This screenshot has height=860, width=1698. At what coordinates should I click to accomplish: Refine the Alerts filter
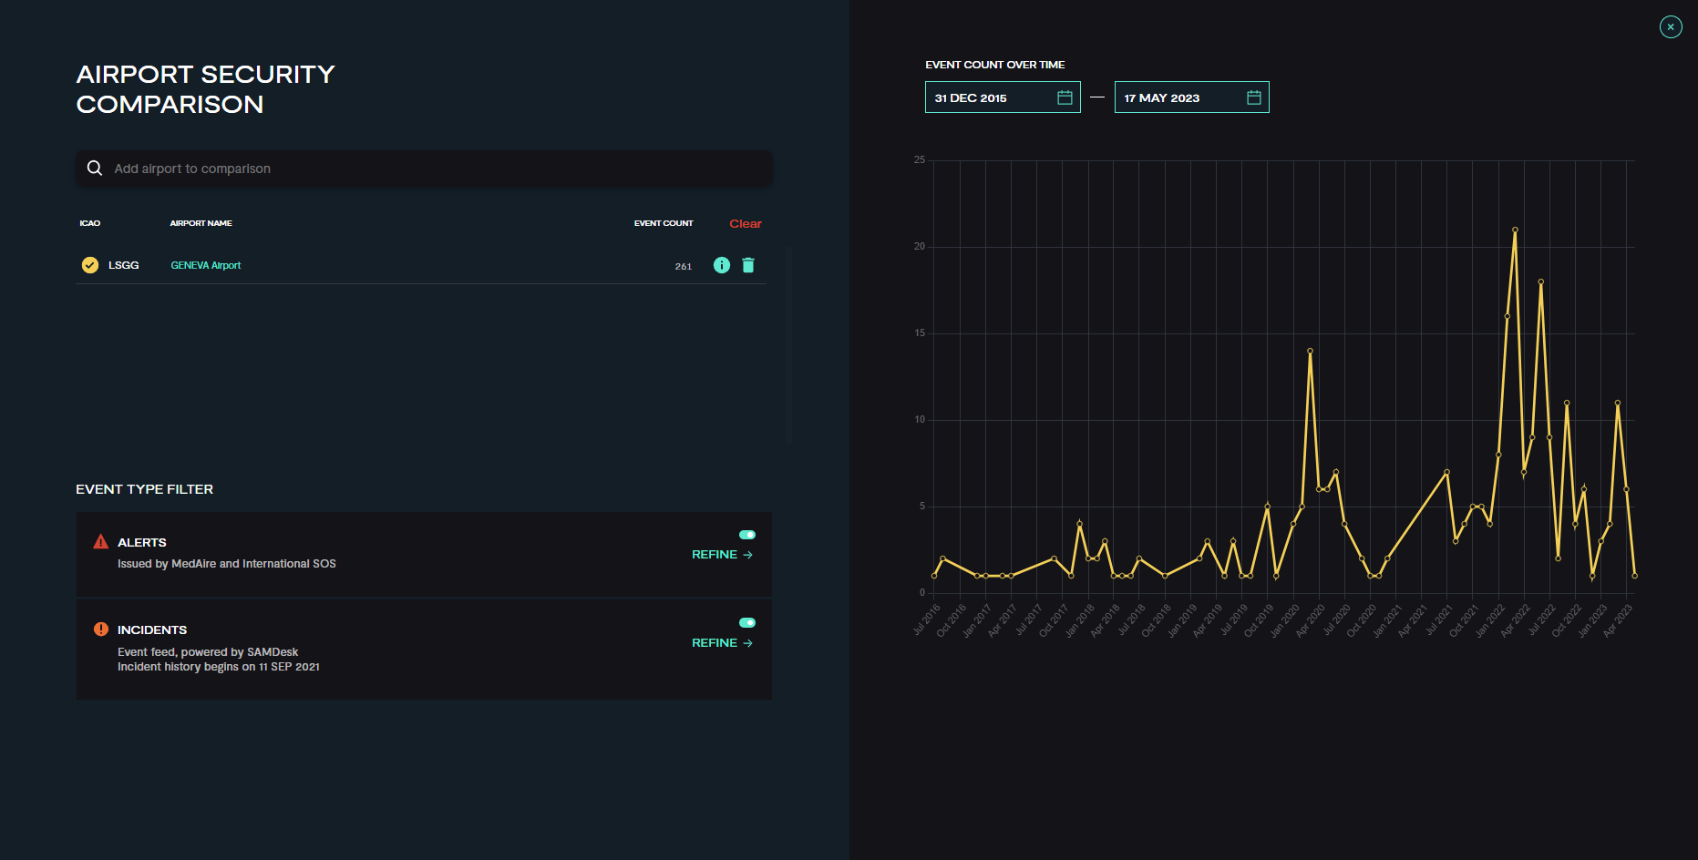[x=722, y=555]
